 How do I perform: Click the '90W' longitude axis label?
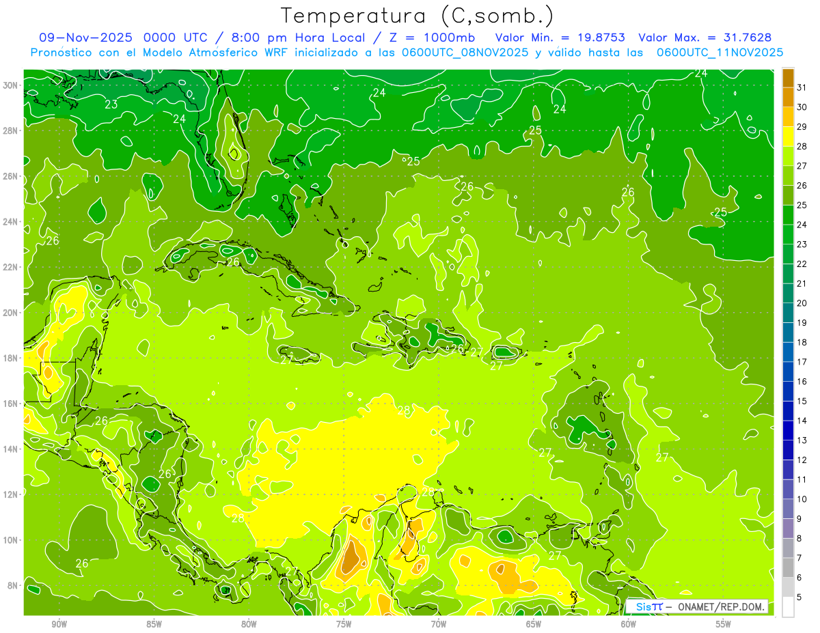59,624
